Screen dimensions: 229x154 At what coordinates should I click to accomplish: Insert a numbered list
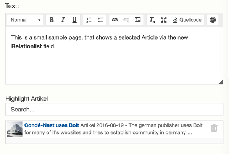(x=89, y=20)
